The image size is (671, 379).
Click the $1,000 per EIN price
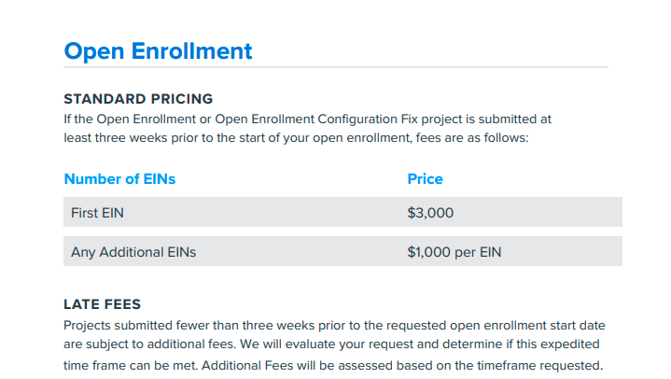pos(455,252)
